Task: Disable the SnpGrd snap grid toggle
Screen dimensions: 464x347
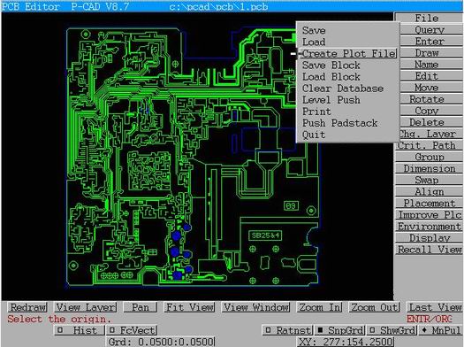Action: [x=339, y=330]
